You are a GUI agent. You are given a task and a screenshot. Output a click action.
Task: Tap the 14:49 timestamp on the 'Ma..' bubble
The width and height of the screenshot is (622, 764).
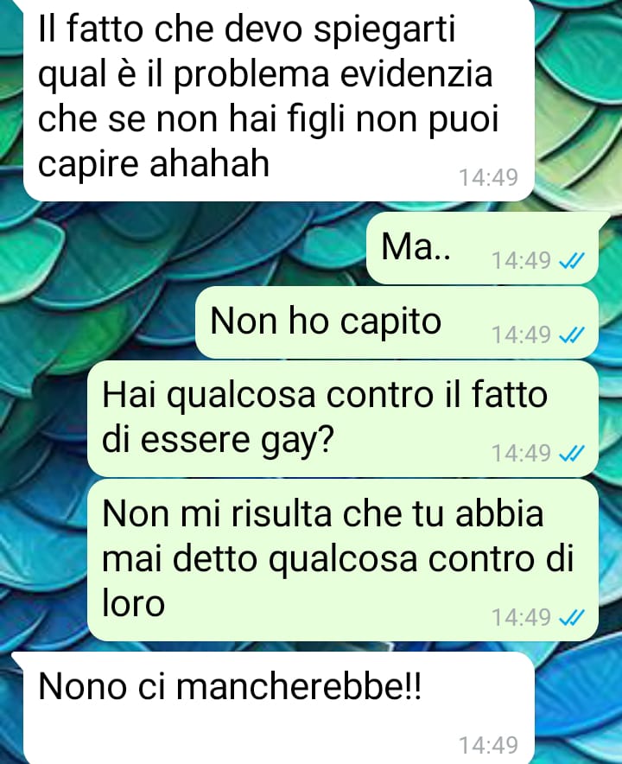[x=521, y=261]
